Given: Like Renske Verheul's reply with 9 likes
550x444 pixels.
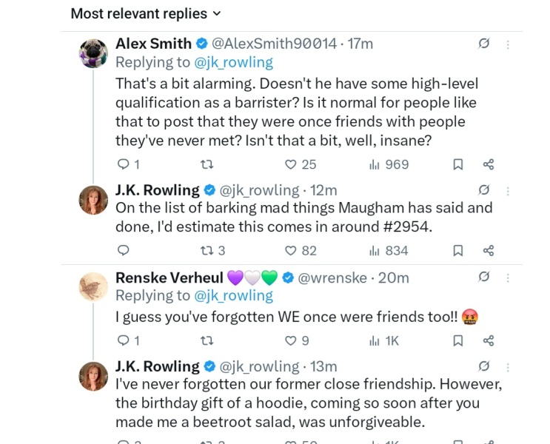Looking at the screenshot, I should click(291, 340).
